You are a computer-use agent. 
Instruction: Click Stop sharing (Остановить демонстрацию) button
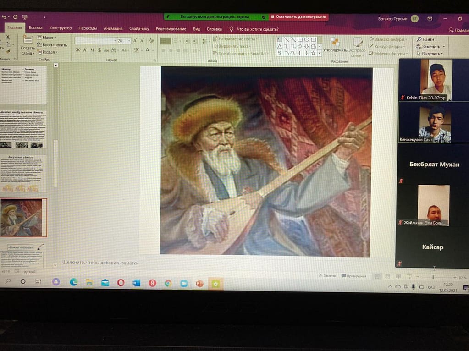pyautogui.click(x=298, y=17)
